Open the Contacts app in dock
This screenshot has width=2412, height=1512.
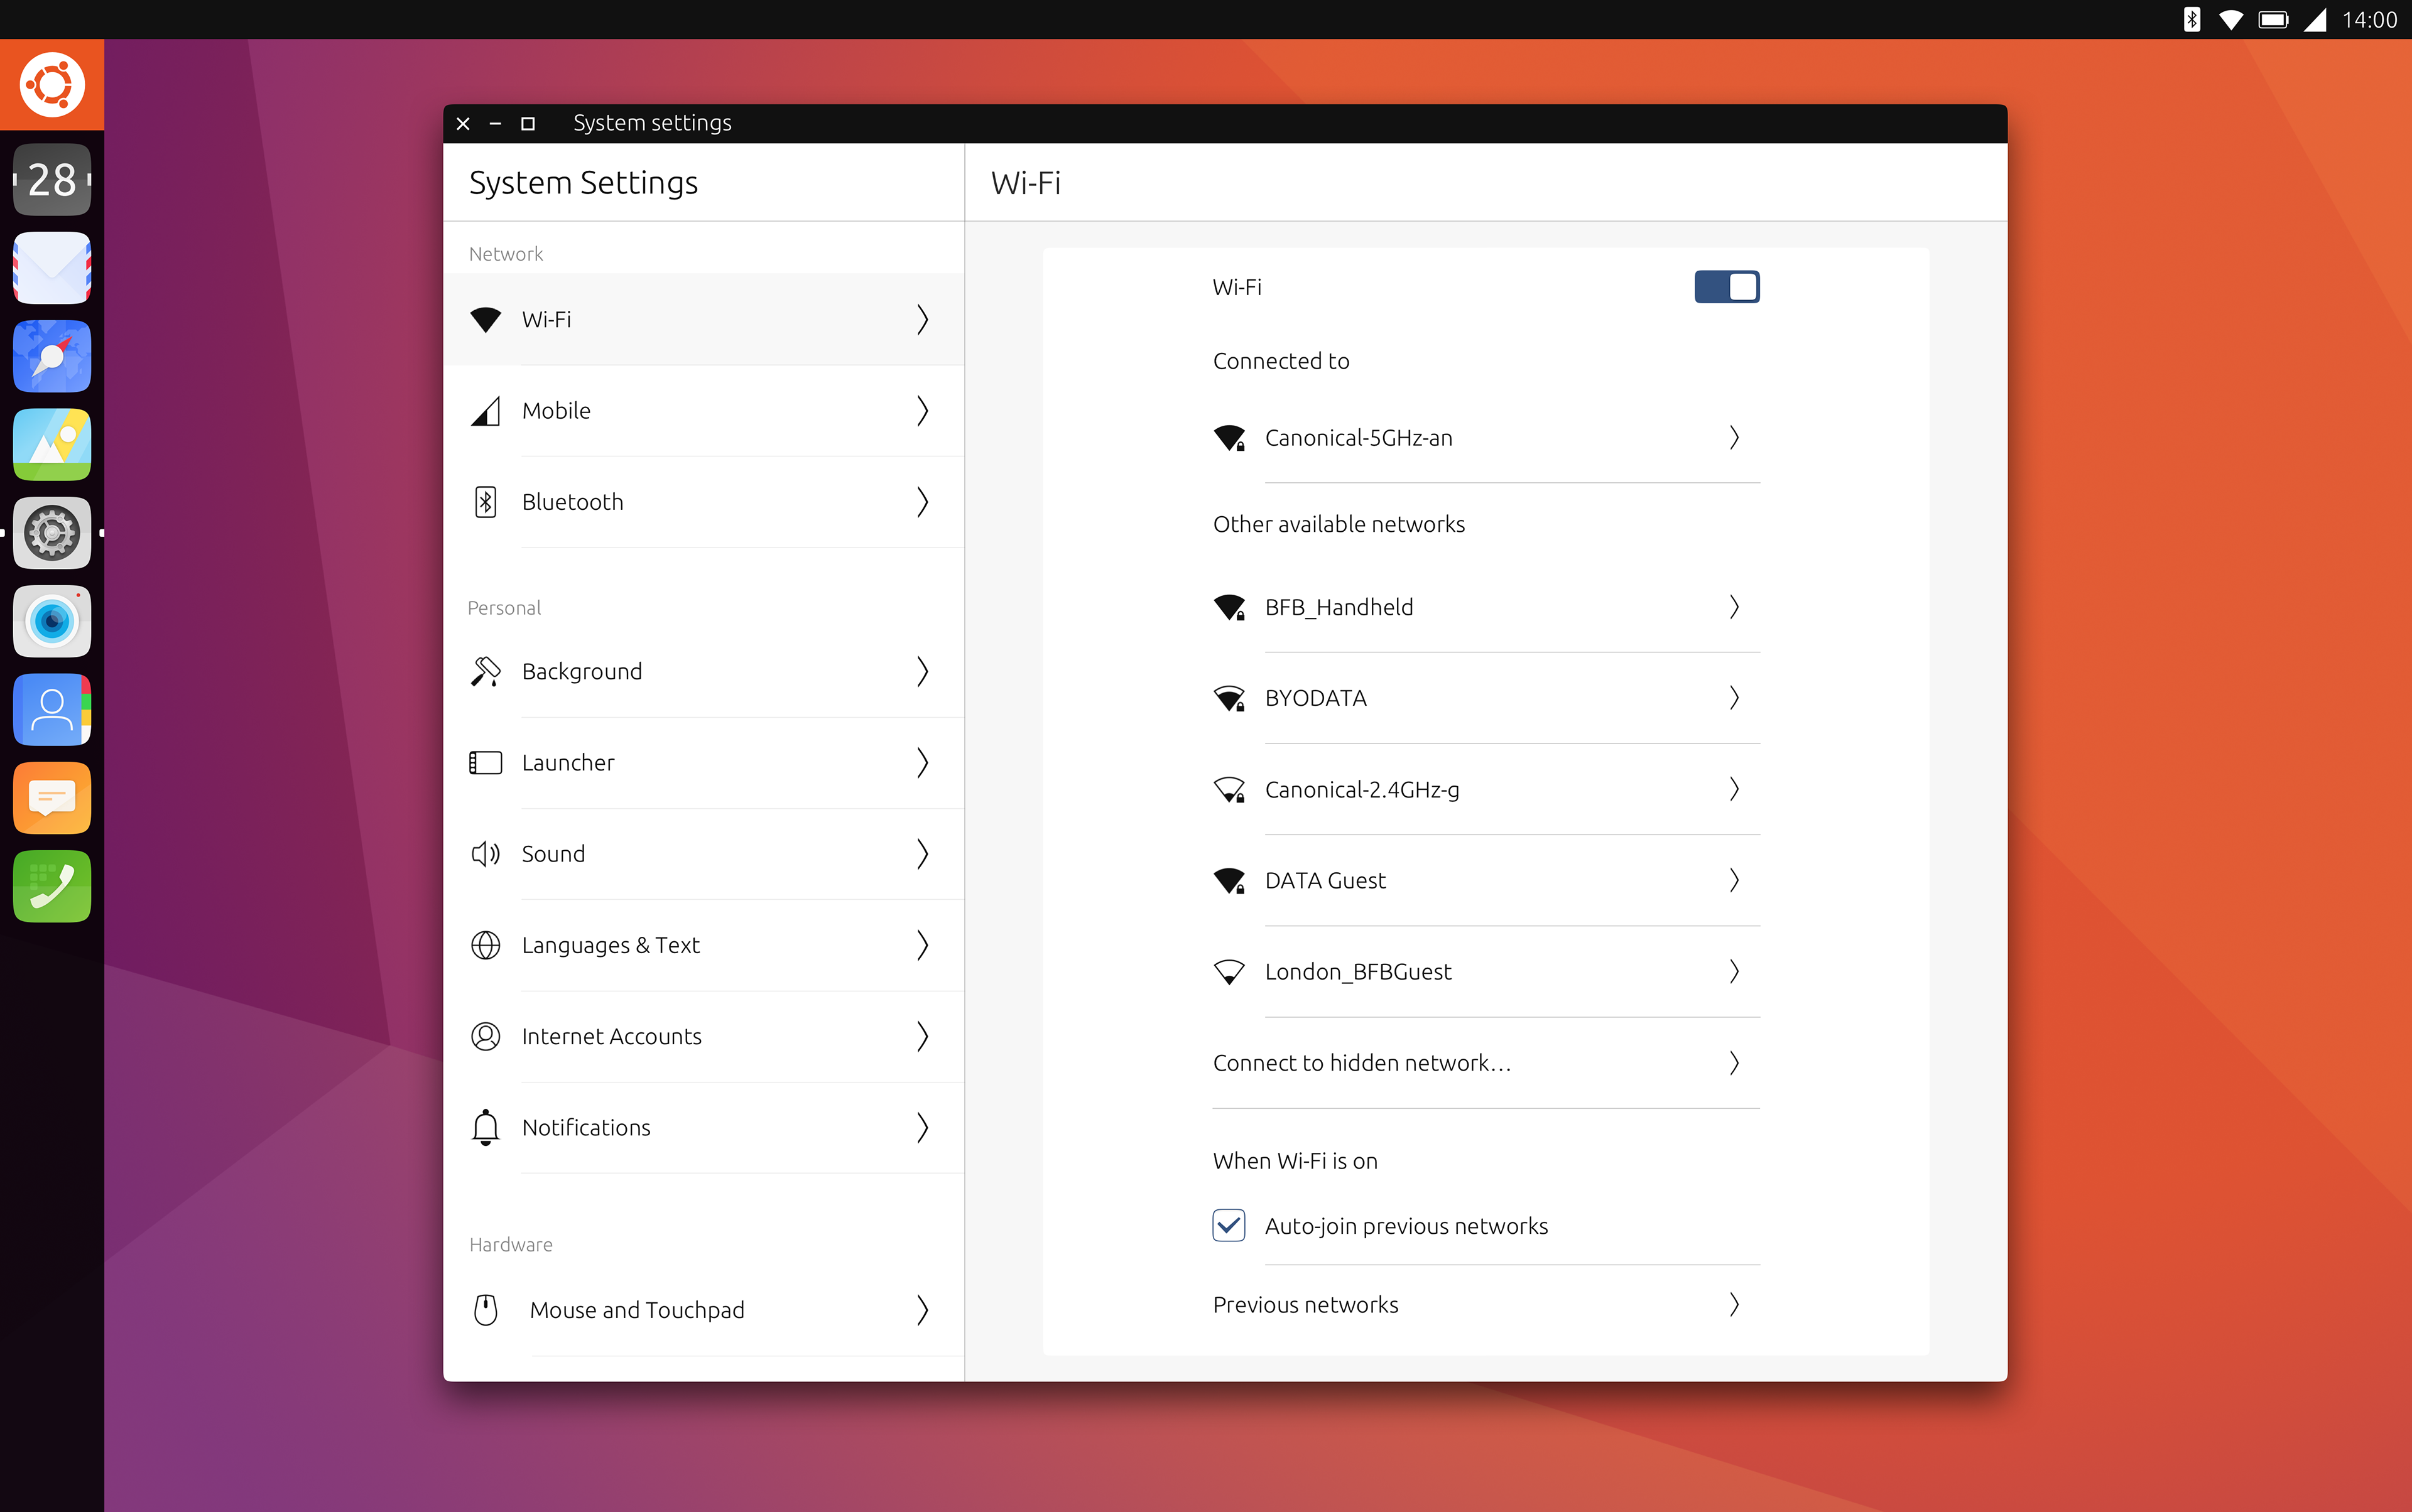[52, 709]
